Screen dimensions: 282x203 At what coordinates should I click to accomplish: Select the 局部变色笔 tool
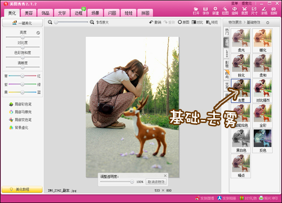point(20,120)
